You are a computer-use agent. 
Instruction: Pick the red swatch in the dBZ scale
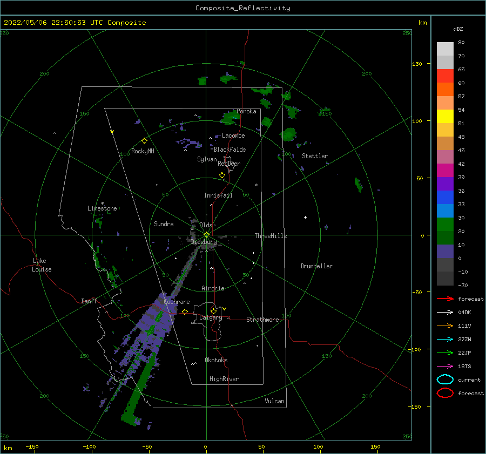click(x=445, y=76)
